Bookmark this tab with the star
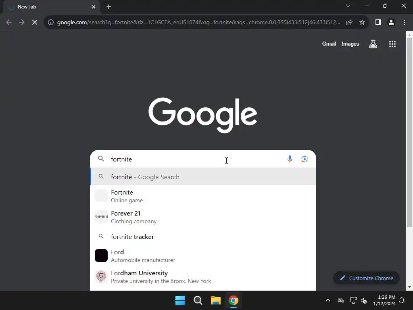The height and width of the screenshot is (310, 413). pos(362,23)
